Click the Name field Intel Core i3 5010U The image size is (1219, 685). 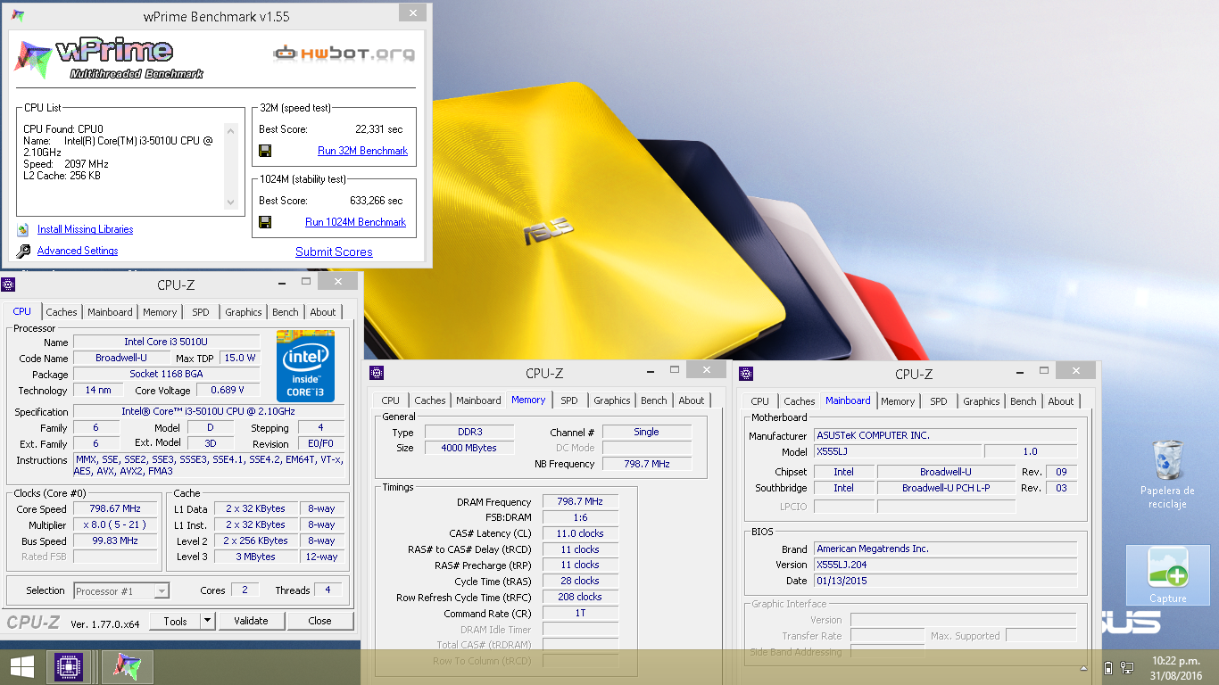(x=166, y=342)
